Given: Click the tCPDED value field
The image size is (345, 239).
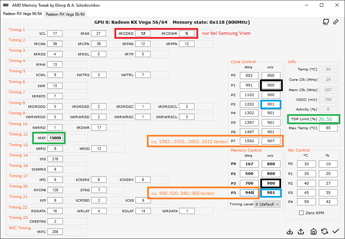Looking at the screenshot, I should click(x=99, y=200).
